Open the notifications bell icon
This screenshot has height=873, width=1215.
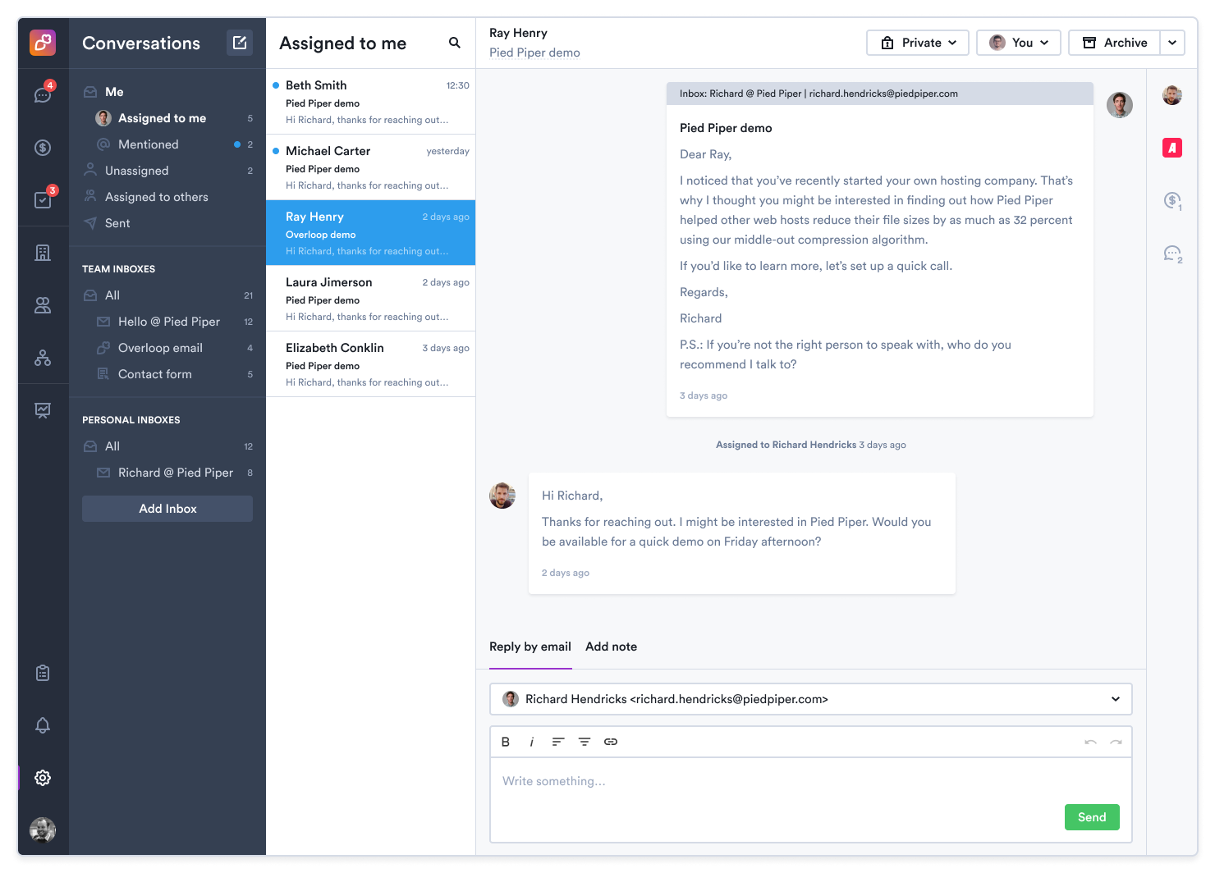coord(43,725)
